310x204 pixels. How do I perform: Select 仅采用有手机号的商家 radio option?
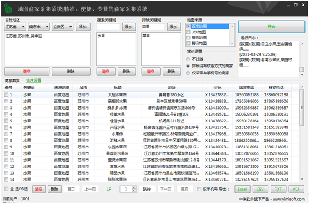pos(188,73)
